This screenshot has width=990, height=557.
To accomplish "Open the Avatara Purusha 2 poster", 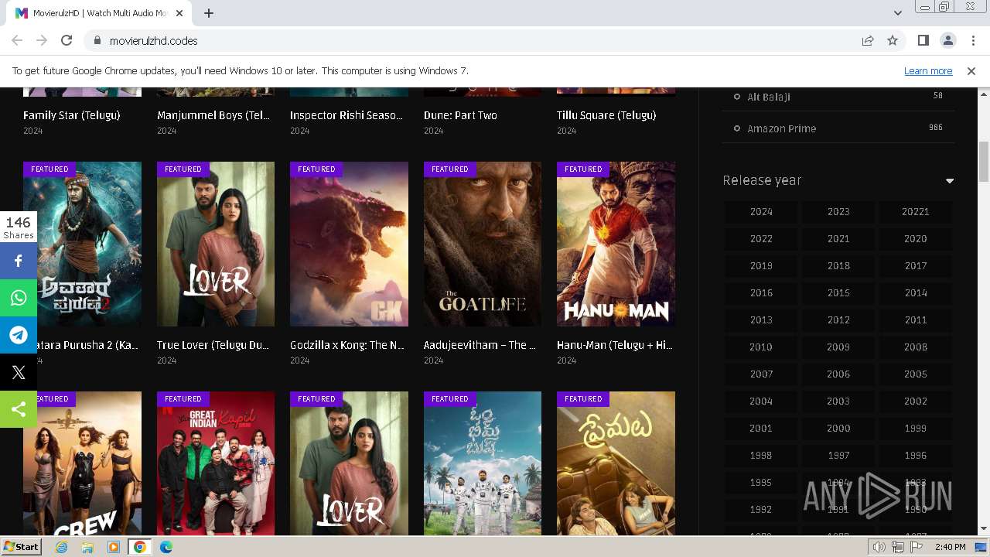I will pos(82,244).
